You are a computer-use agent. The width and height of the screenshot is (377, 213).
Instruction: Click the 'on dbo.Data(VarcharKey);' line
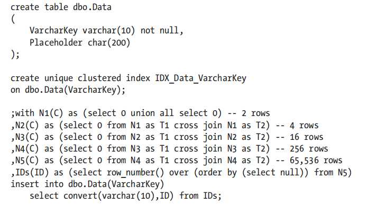tap(68, 89)
